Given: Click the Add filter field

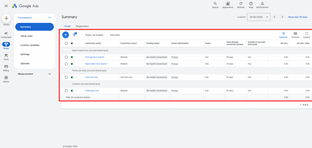Looking at the screenshot, I should click(x=115, y=35).
